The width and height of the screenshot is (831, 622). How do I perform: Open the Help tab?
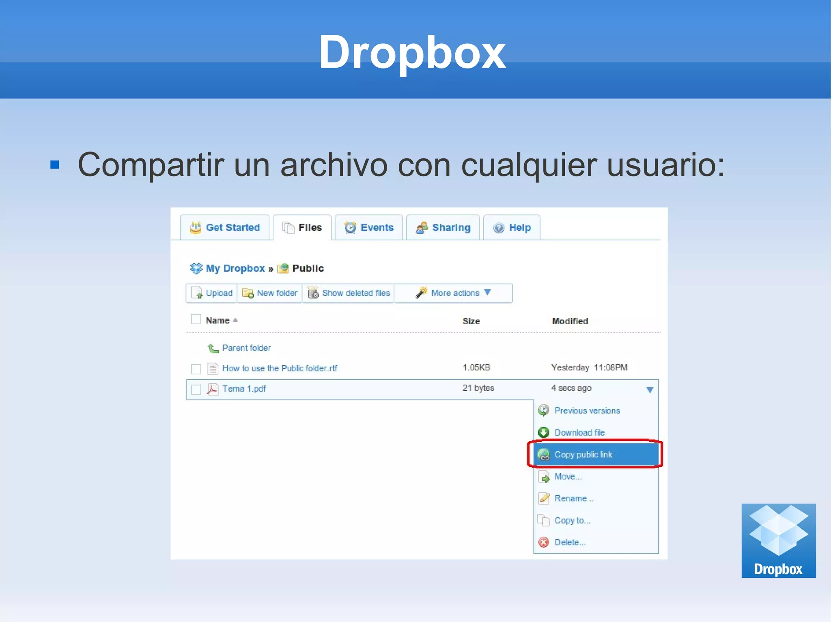click(x=512, y=227)
